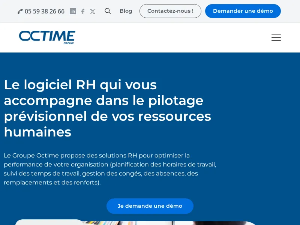Click the headline "Le logiciel RH qui vous accompagne"

(108, 108)
